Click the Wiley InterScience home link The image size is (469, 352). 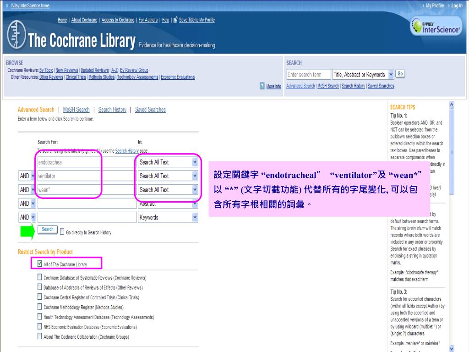30,5
